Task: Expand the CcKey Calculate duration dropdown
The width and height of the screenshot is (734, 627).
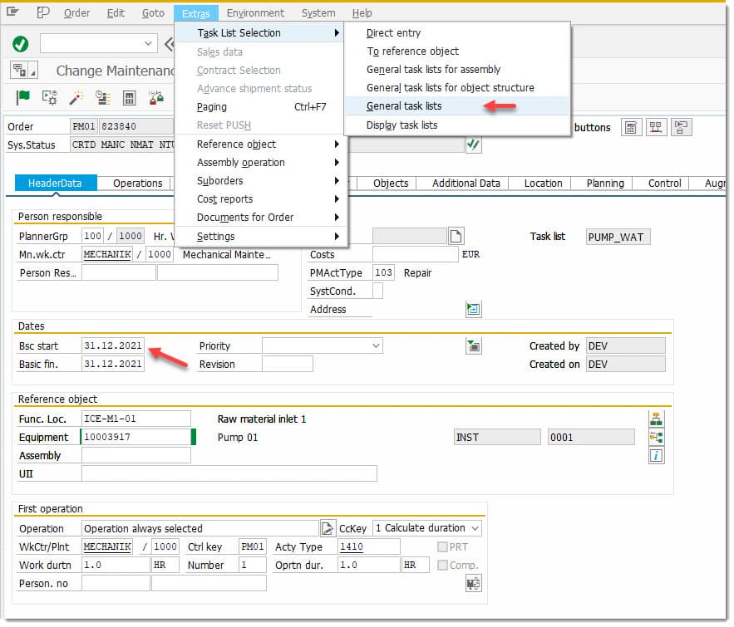Action: (x=474, y=528)
